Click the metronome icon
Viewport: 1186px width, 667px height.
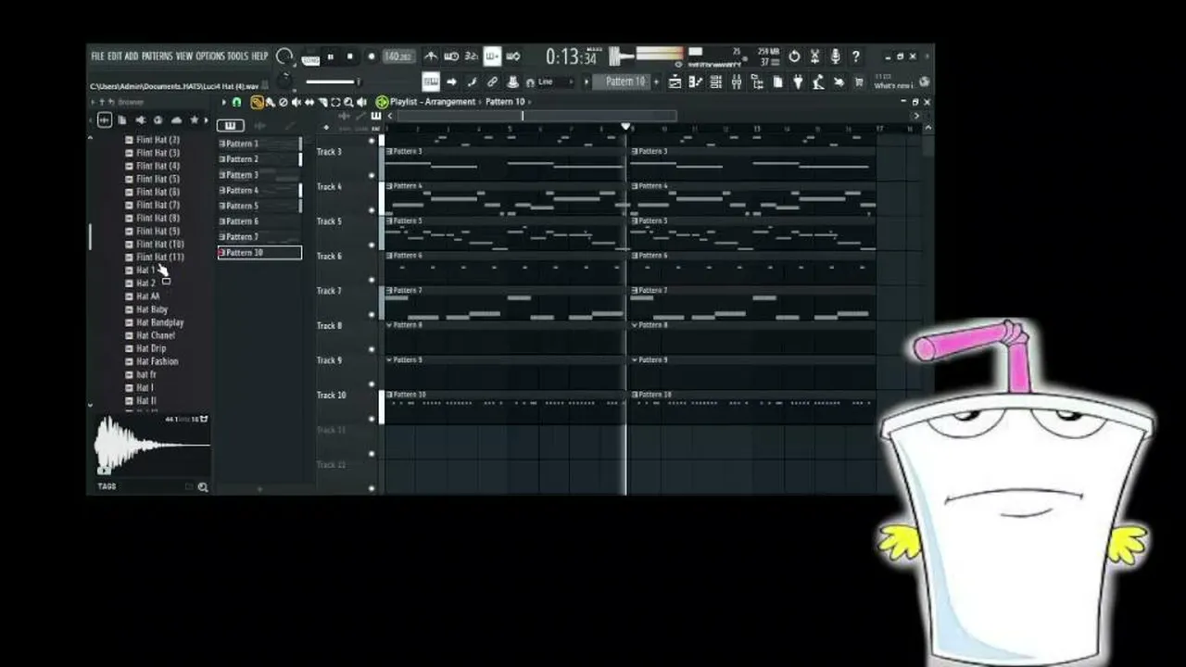(x=431, y=57)
